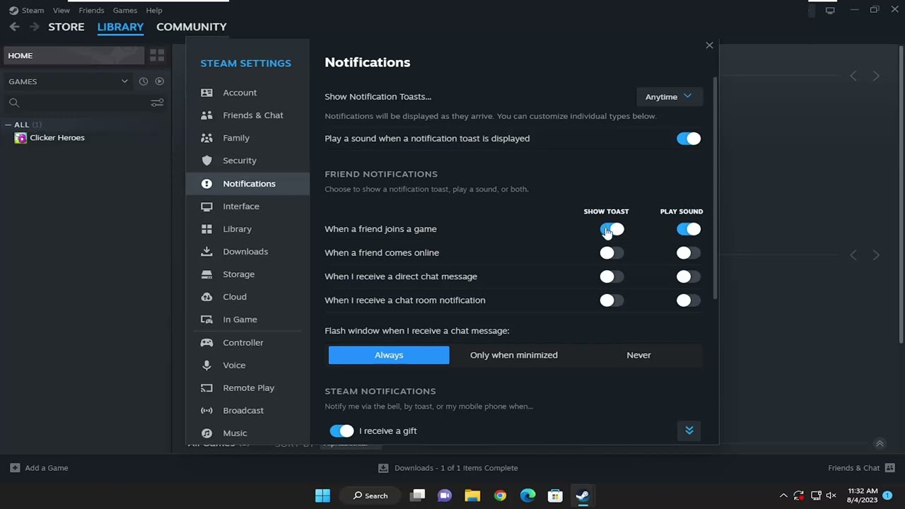Go back with the navigation arrow
Screen dimensions: 905x509
coord(14,27)
